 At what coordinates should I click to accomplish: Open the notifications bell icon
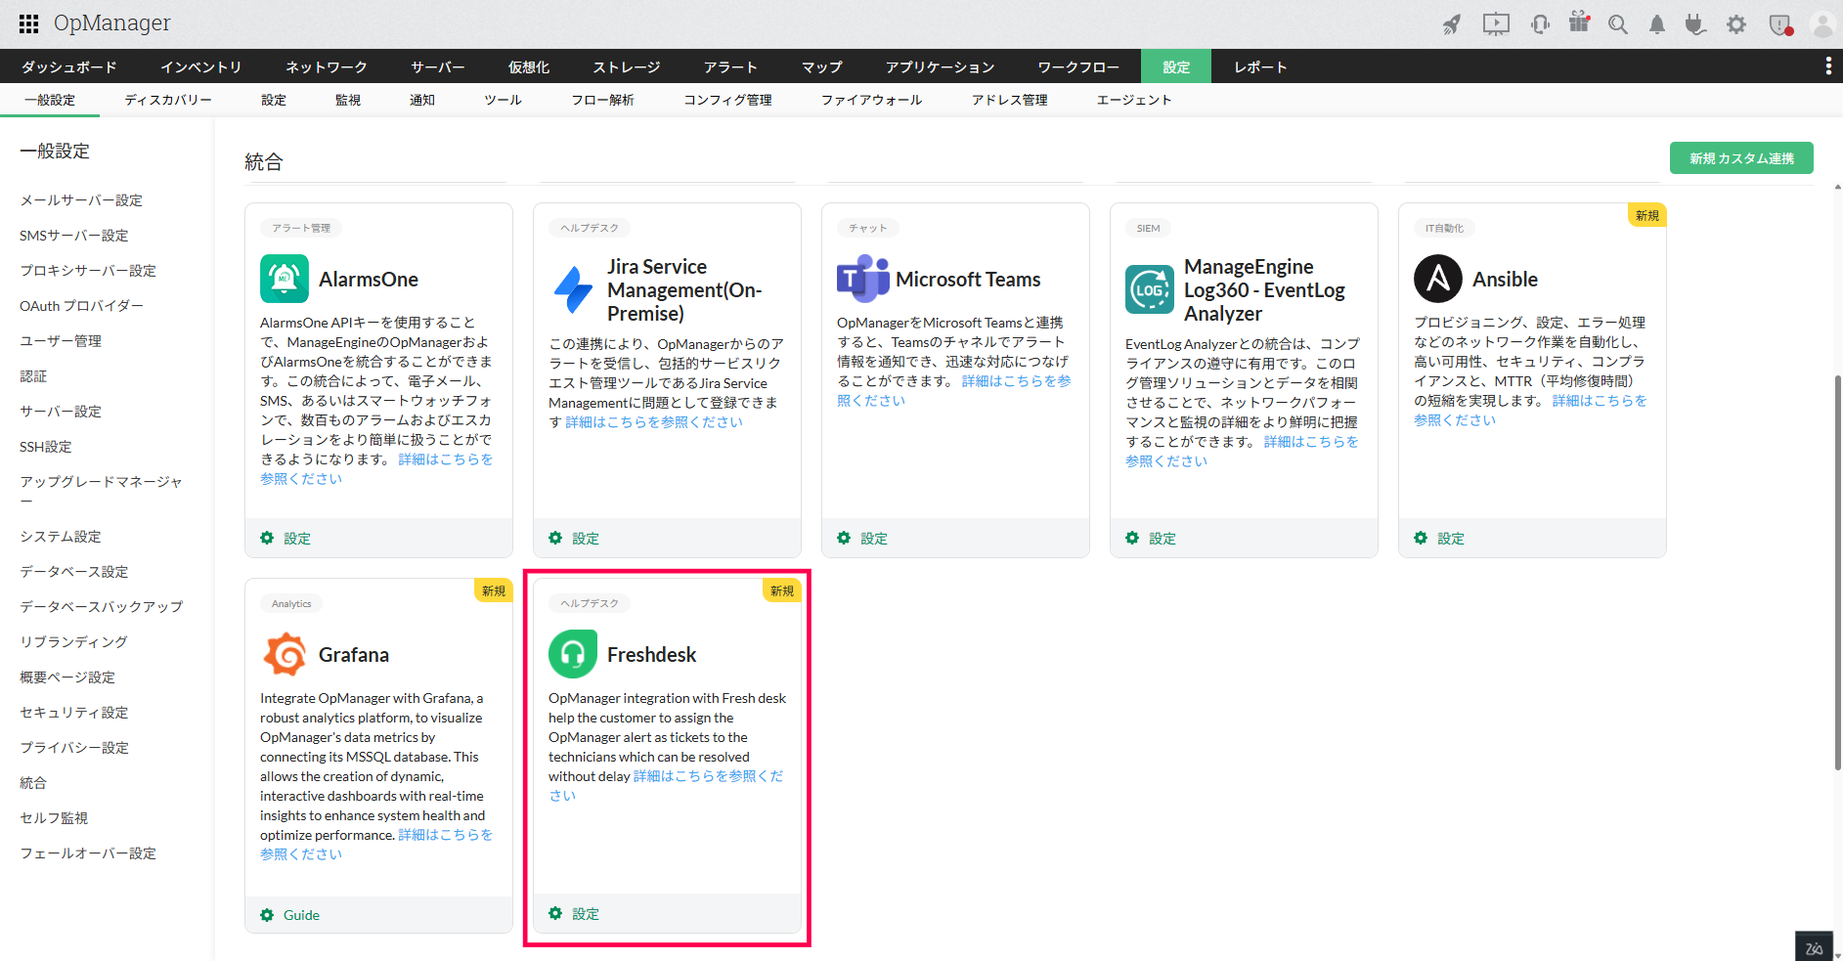(x=1656, y=22)
